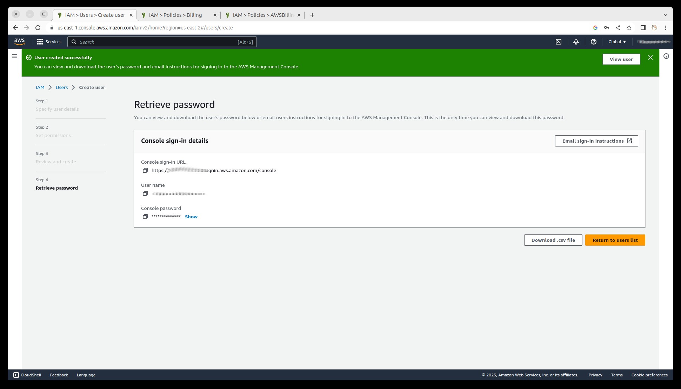This screenshot has height=389, width=681.
Task: Open the Terms footer link
Action: [x=617, y=375]
